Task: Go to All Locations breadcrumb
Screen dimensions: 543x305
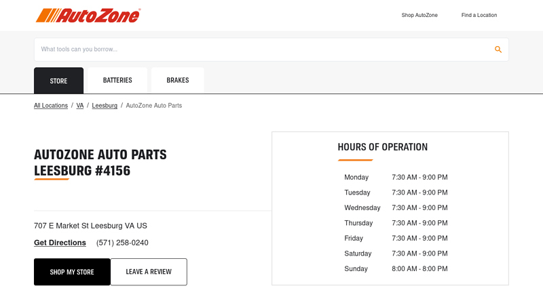Action: pos(50,106)
